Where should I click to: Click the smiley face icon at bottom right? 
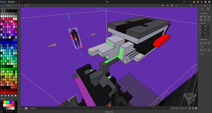click(196, 108)
